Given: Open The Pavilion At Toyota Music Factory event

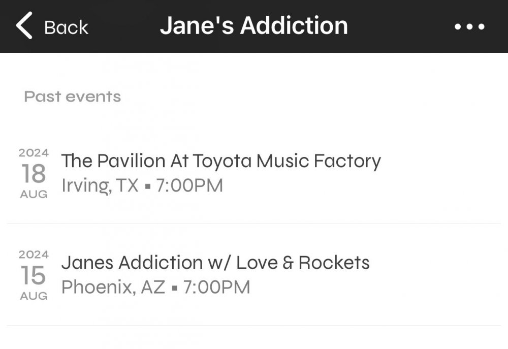Looking at the screenshot, I should tap(221, 161).
